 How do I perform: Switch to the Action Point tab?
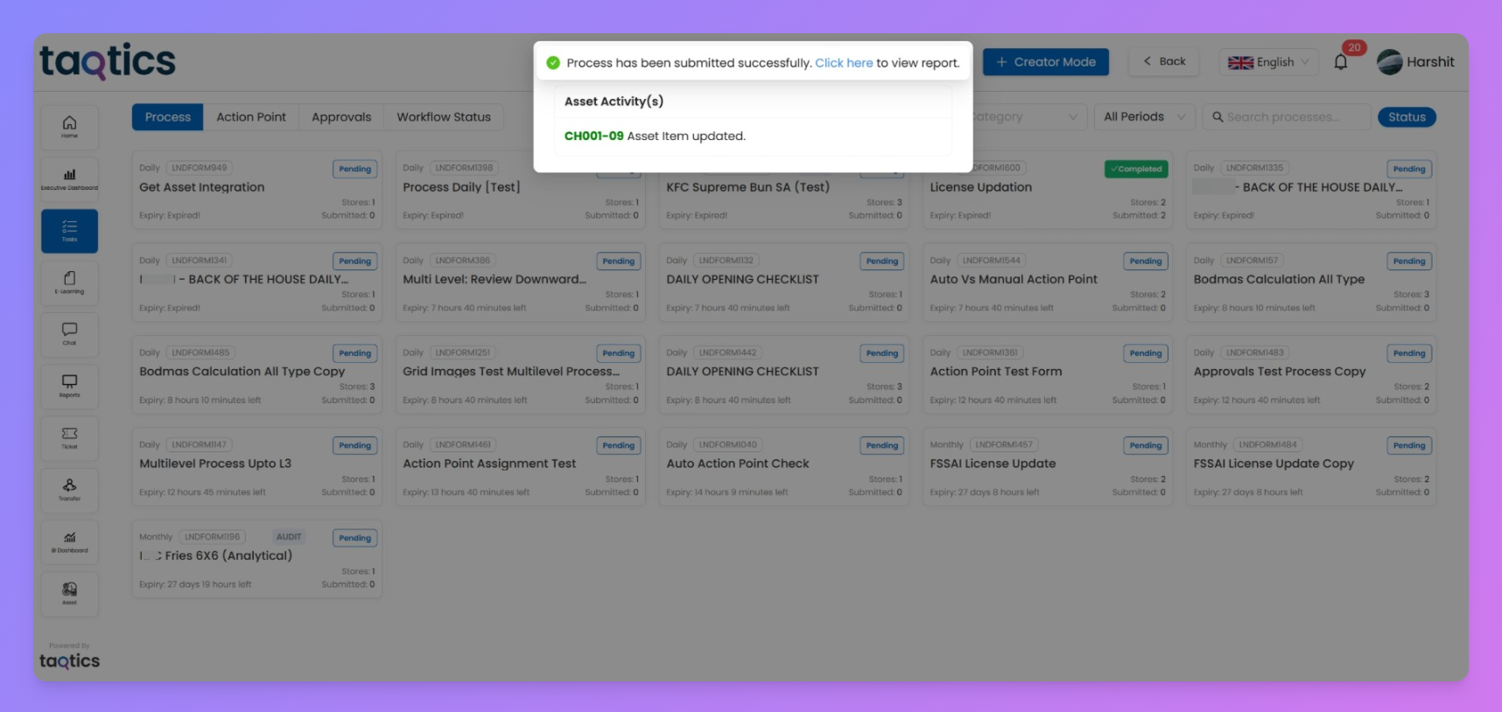coord(251,117)
